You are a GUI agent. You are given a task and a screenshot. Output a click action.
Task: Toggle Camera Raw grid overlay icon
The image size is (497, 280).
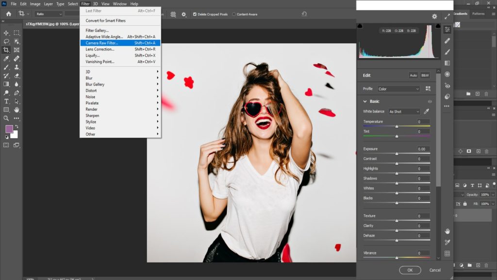[447, 253]
